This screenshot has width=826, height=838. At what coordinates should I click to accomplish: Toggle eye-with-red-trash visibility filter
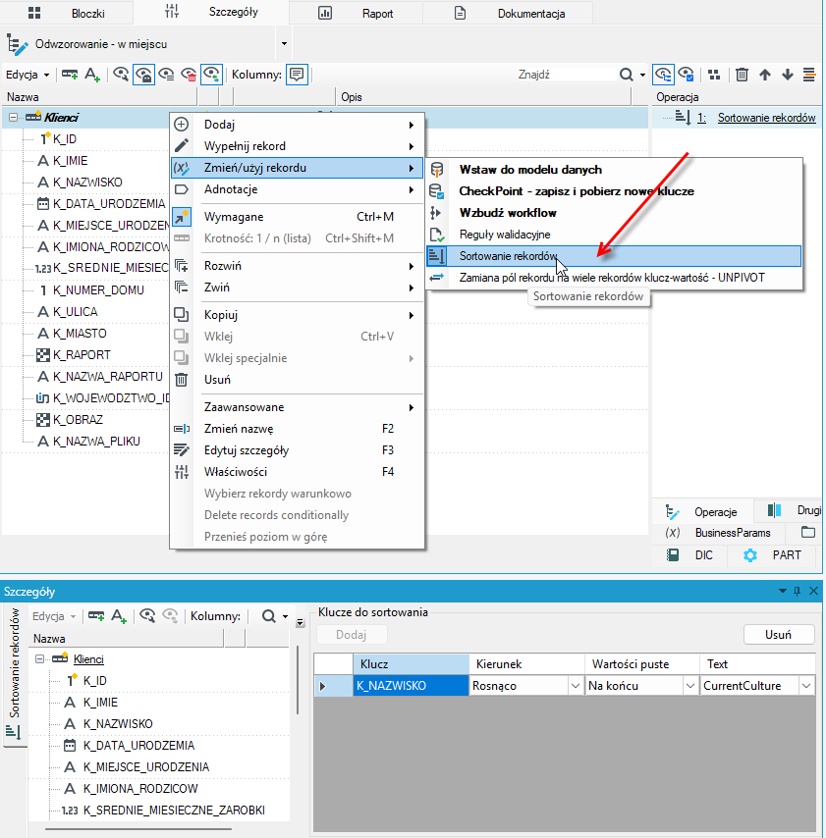tap(189, 75)
